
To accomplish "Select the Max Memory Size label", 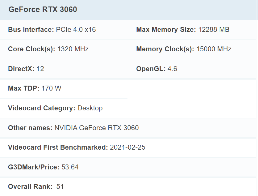I will tap(166, 30).
